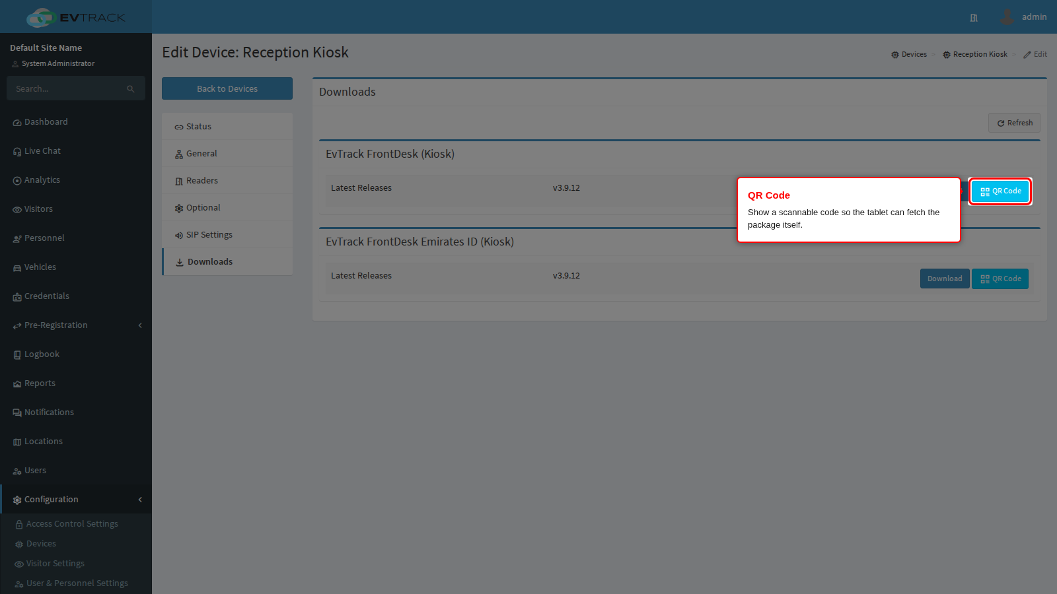Screen dimensions: 1057x594
Task: Click the Edit breadcrumb item
Action: (1035, 54)
